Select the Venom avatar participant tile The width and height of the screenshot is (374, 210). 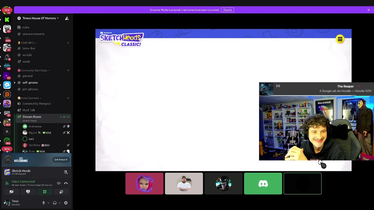tap(224, 184)
